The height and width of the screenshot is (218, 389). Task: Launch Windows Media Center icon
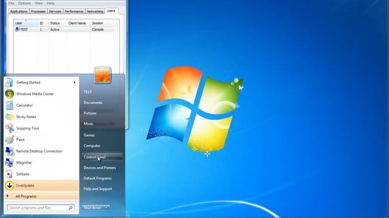[x=10, y=94]
